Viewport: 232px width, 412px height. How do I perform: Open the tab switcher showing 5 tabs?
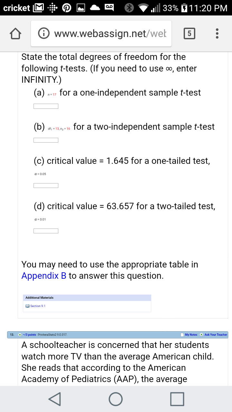(x=189, y=33)
